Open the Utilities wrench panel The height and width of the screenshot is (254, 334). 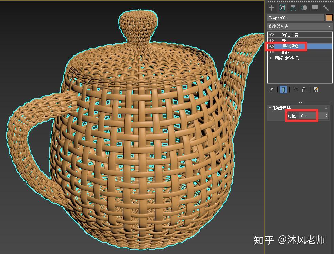tap(326, 8)
